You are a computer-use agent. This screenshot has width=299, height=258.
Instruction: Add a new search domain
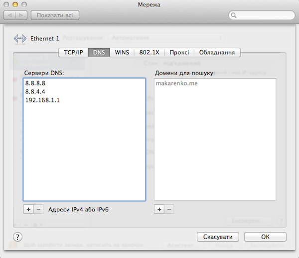pos(159,209)
